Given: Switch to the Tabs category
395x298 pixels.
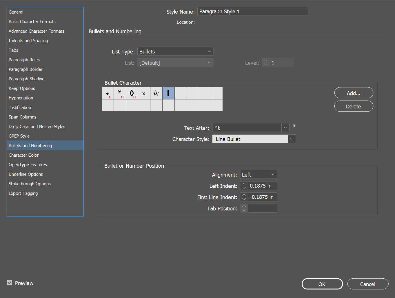Looking at the screenshot, I should (x=45, y=50).
